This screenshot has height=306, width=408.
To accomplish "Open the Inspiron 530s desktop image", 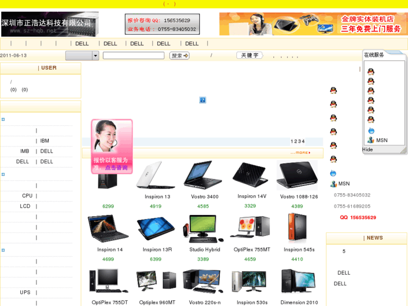I will pos(249,281).
